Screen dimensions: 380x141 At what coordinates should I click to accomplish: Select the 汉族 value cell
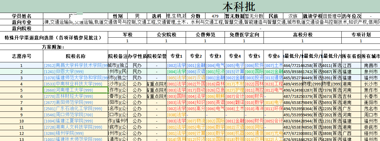[293, 16]
